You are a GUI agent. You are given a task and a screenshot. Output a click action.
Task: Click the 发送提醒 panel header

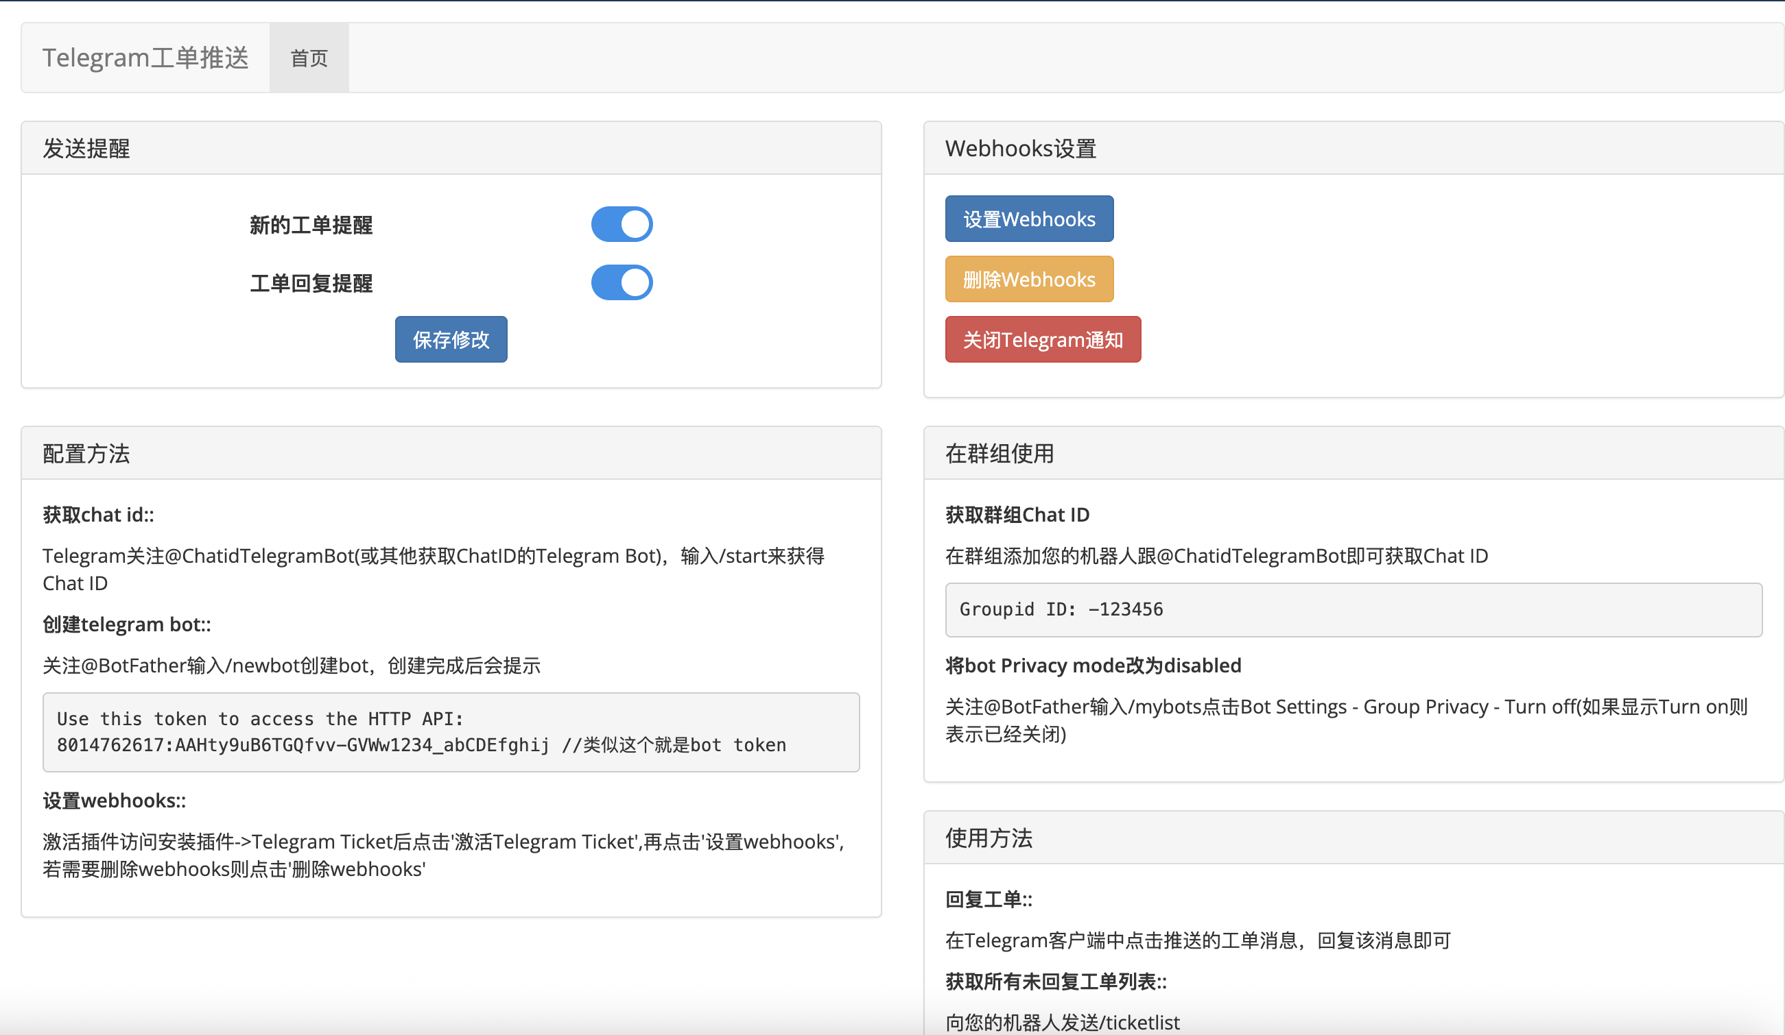pyautogui.click(x=86, y=148)
